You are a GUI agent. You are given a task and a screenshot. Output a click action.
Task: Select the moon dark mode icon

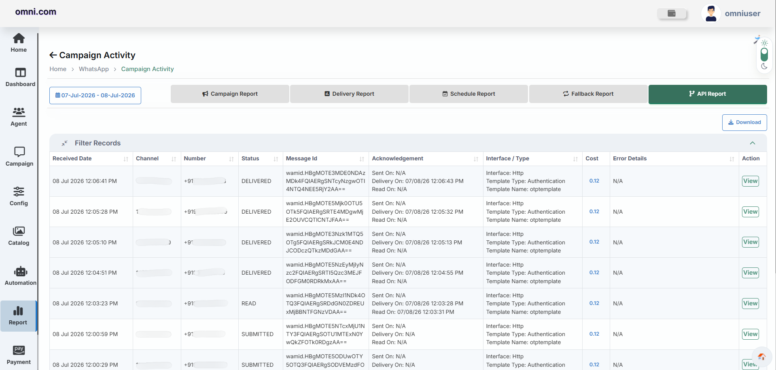(764, 66)
